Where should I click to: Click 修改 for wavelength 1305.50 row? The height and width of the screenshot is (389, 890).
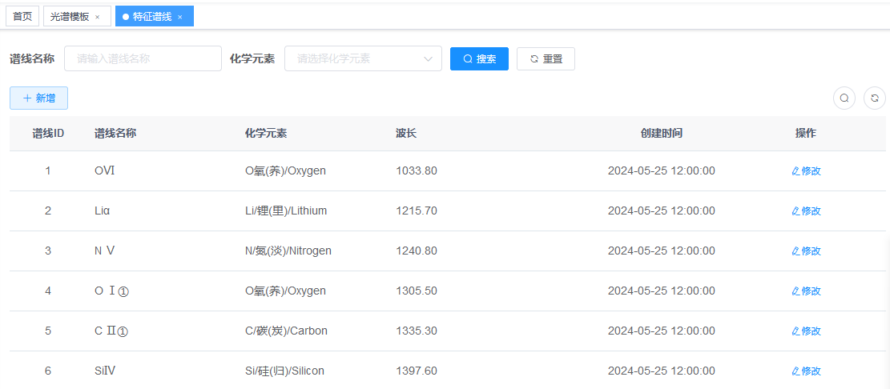806,291
